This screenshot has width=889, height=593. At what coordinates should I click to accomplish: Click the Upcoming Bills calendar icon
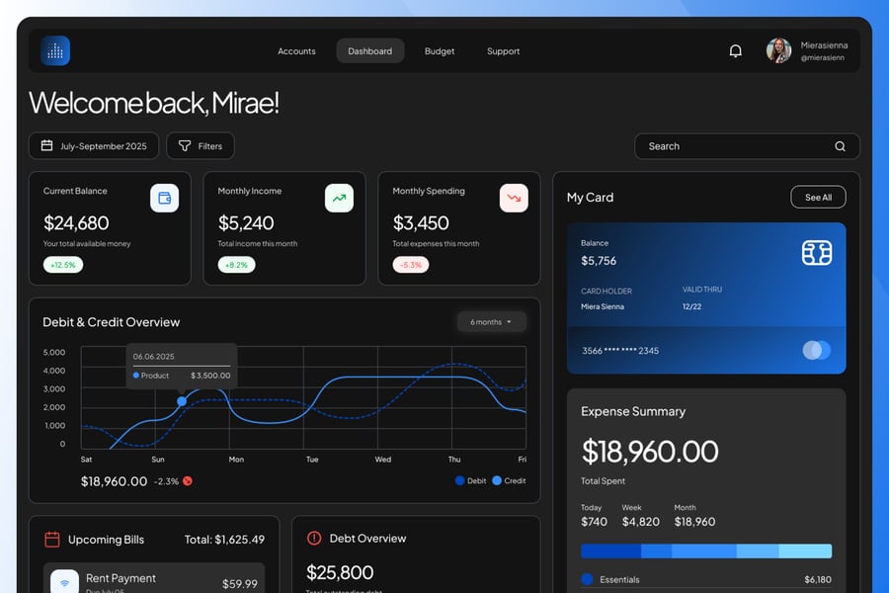pos(52,539)
